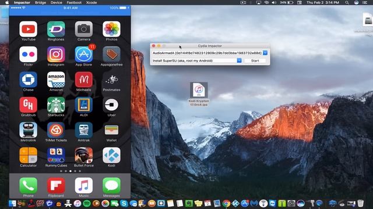The height and width of the screenshot is (209, 373).
Task: Tap the TriMet Tickets app
Action: (56, 130)
